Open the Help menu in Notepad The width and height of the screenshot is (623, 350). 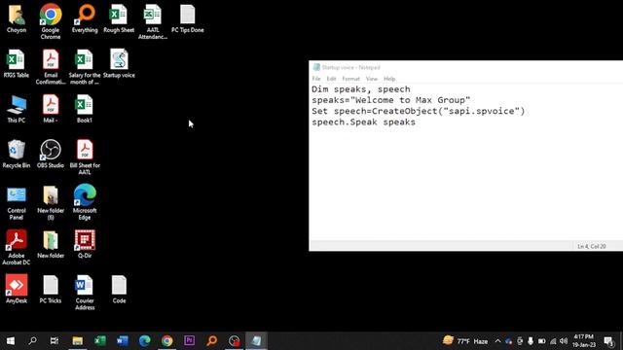(389, 79)
